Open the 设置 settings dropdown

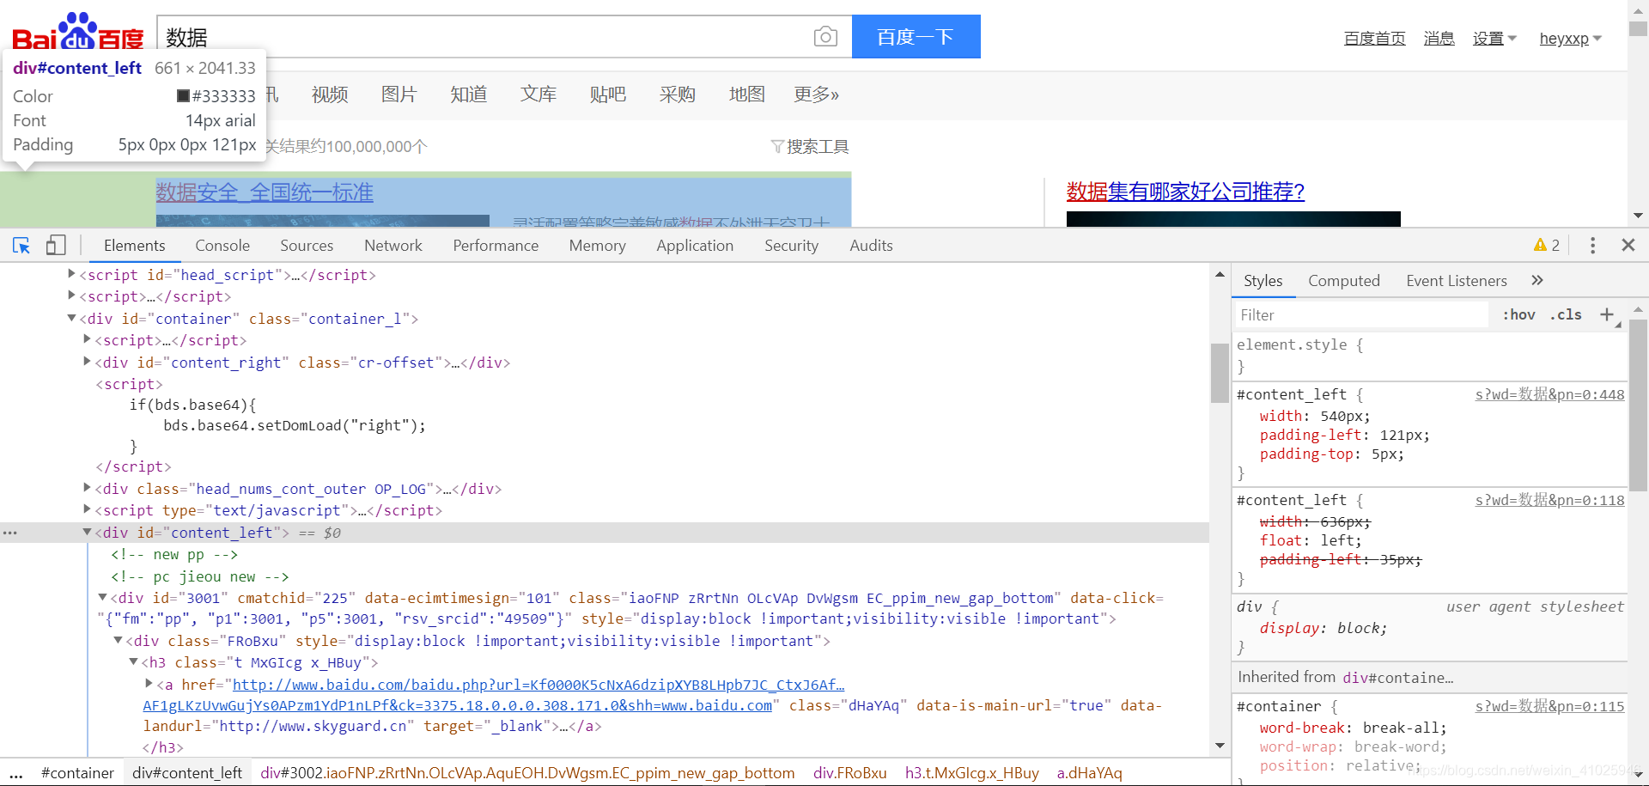[1494, 39]
